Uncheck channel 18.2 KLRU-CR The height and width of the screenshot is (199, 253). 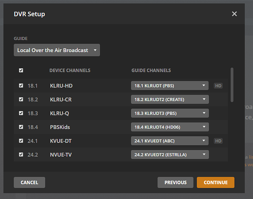[21, 99]
